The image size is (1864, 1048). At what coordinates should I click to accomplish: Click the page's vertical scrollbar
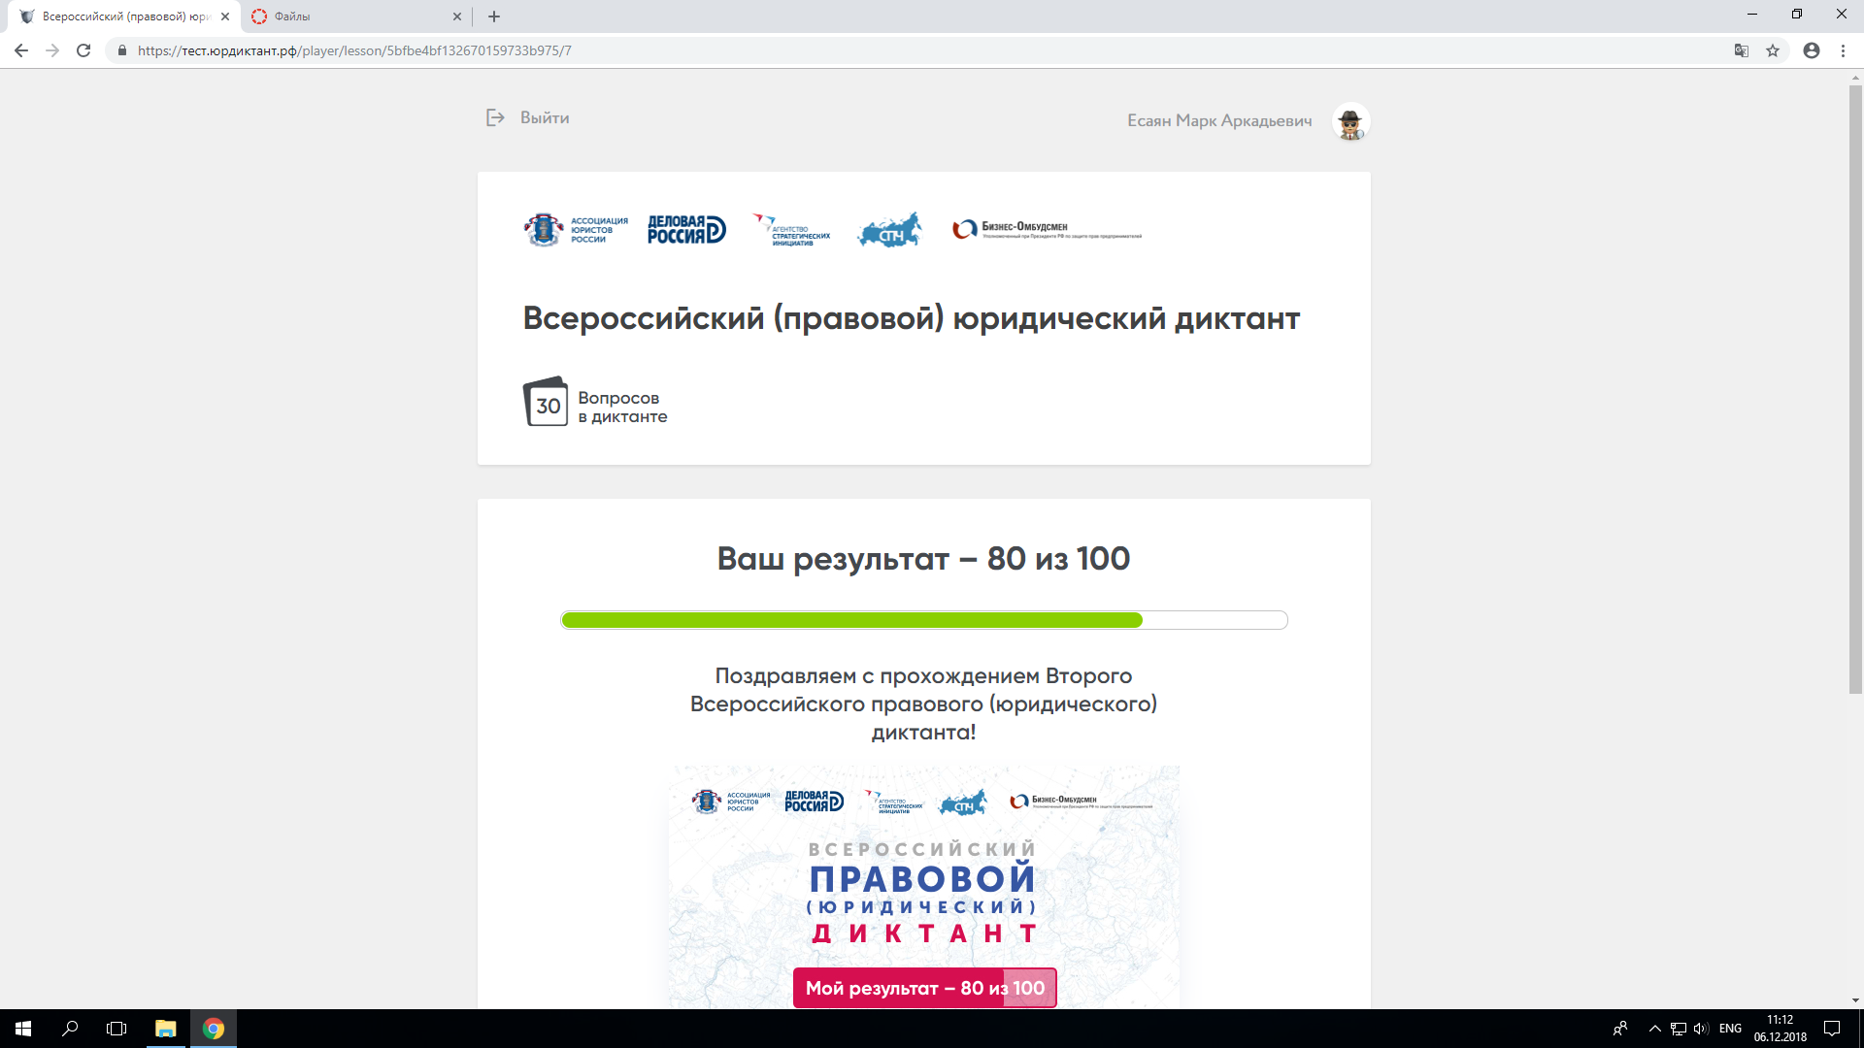[1855, 388]
